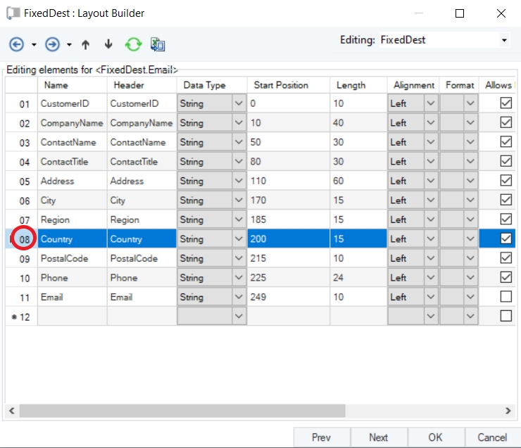521x448 pixels.
Task: Click the horizontal scrollbar right arrow
Action: [508, 410]
